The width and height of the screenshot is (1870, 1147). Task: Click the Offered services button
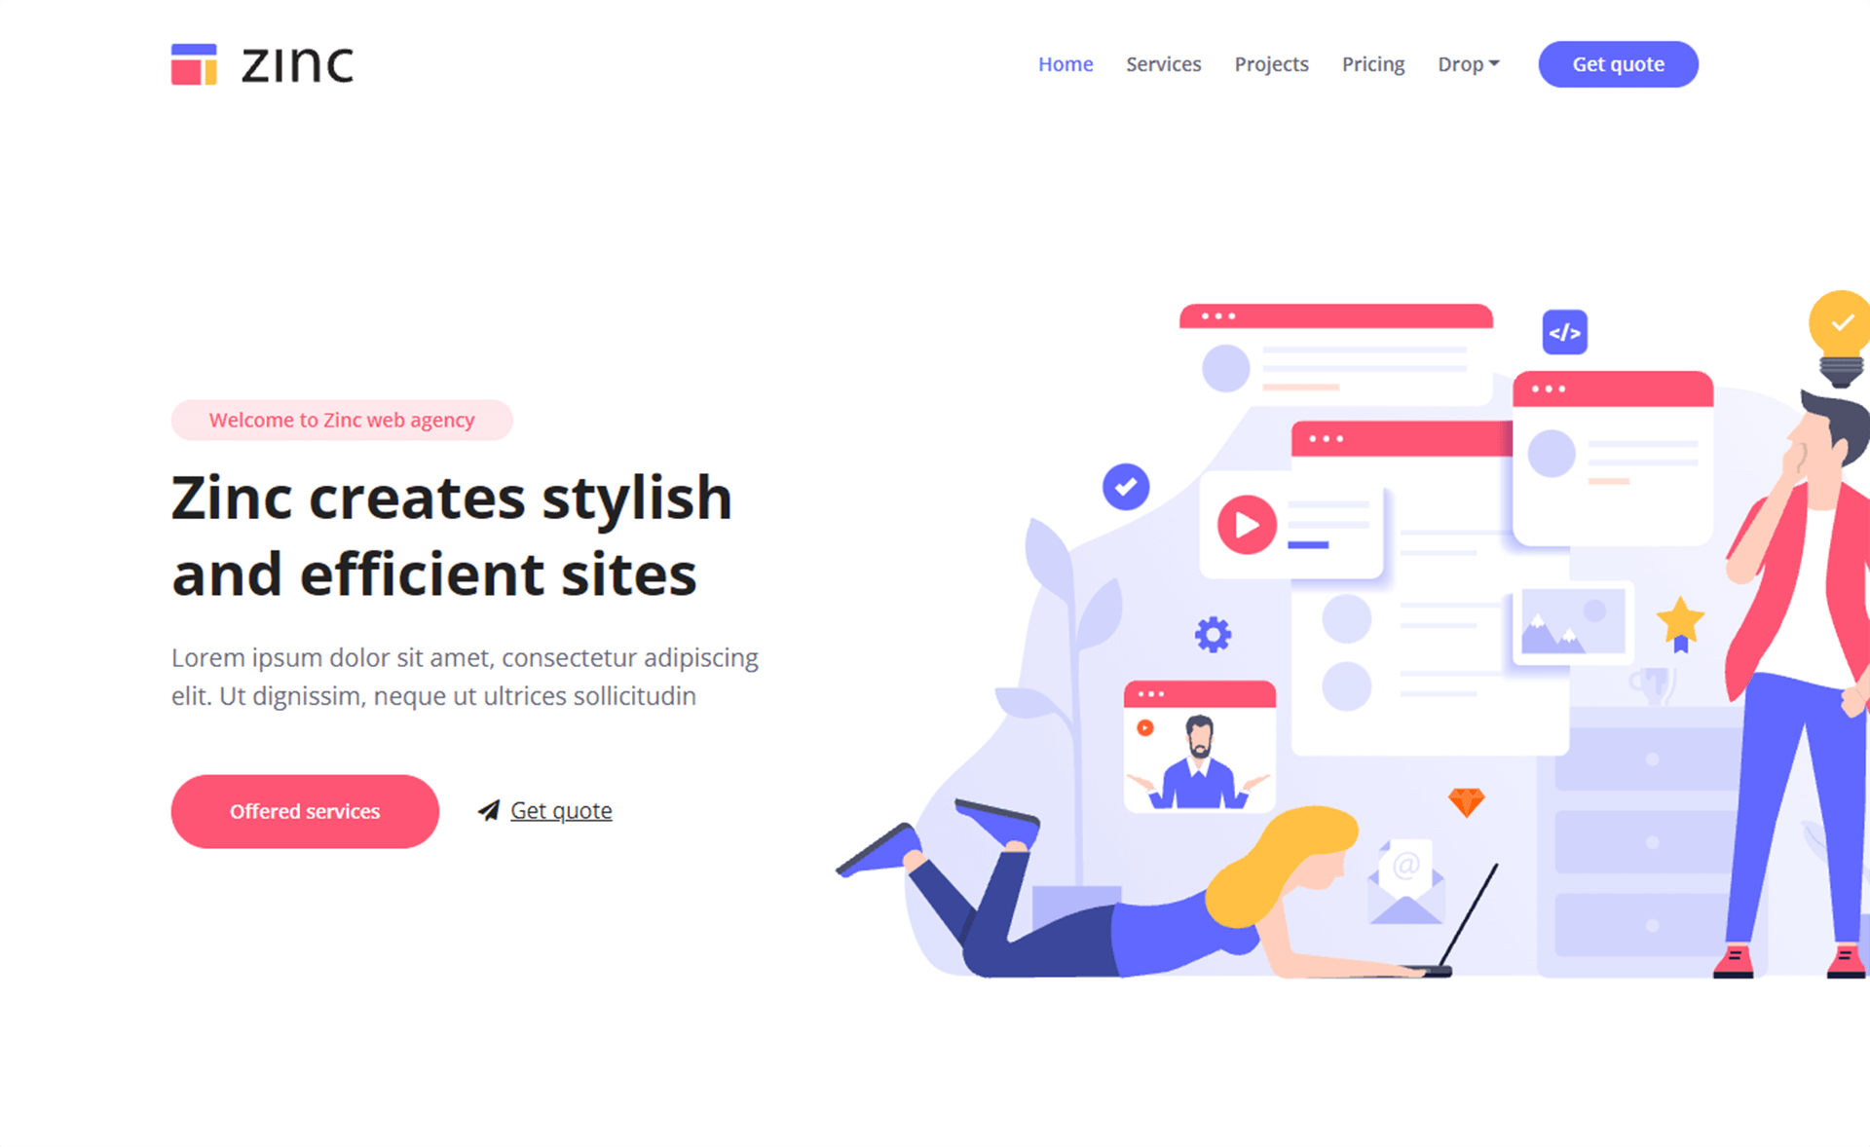click(305, 810)
